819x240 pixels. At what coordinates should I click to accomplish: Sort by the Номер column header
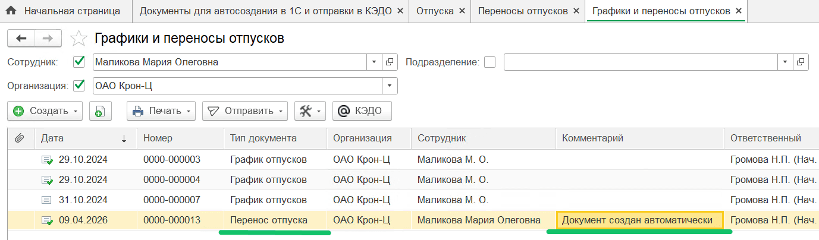pyautogui.click(x=180, y=138)
